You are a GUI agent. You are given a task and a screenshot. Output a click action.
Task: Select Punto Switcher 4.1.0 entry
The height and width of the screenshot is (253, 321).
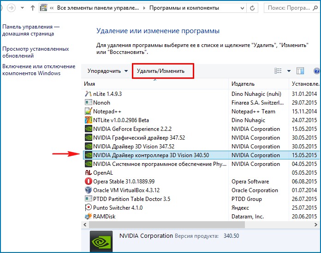pyautogui.click(x=118, y=207)
